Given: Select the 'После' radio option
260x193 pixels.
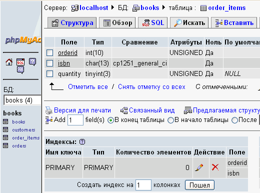Looking at the screenshot, I should tap(234, 120).
